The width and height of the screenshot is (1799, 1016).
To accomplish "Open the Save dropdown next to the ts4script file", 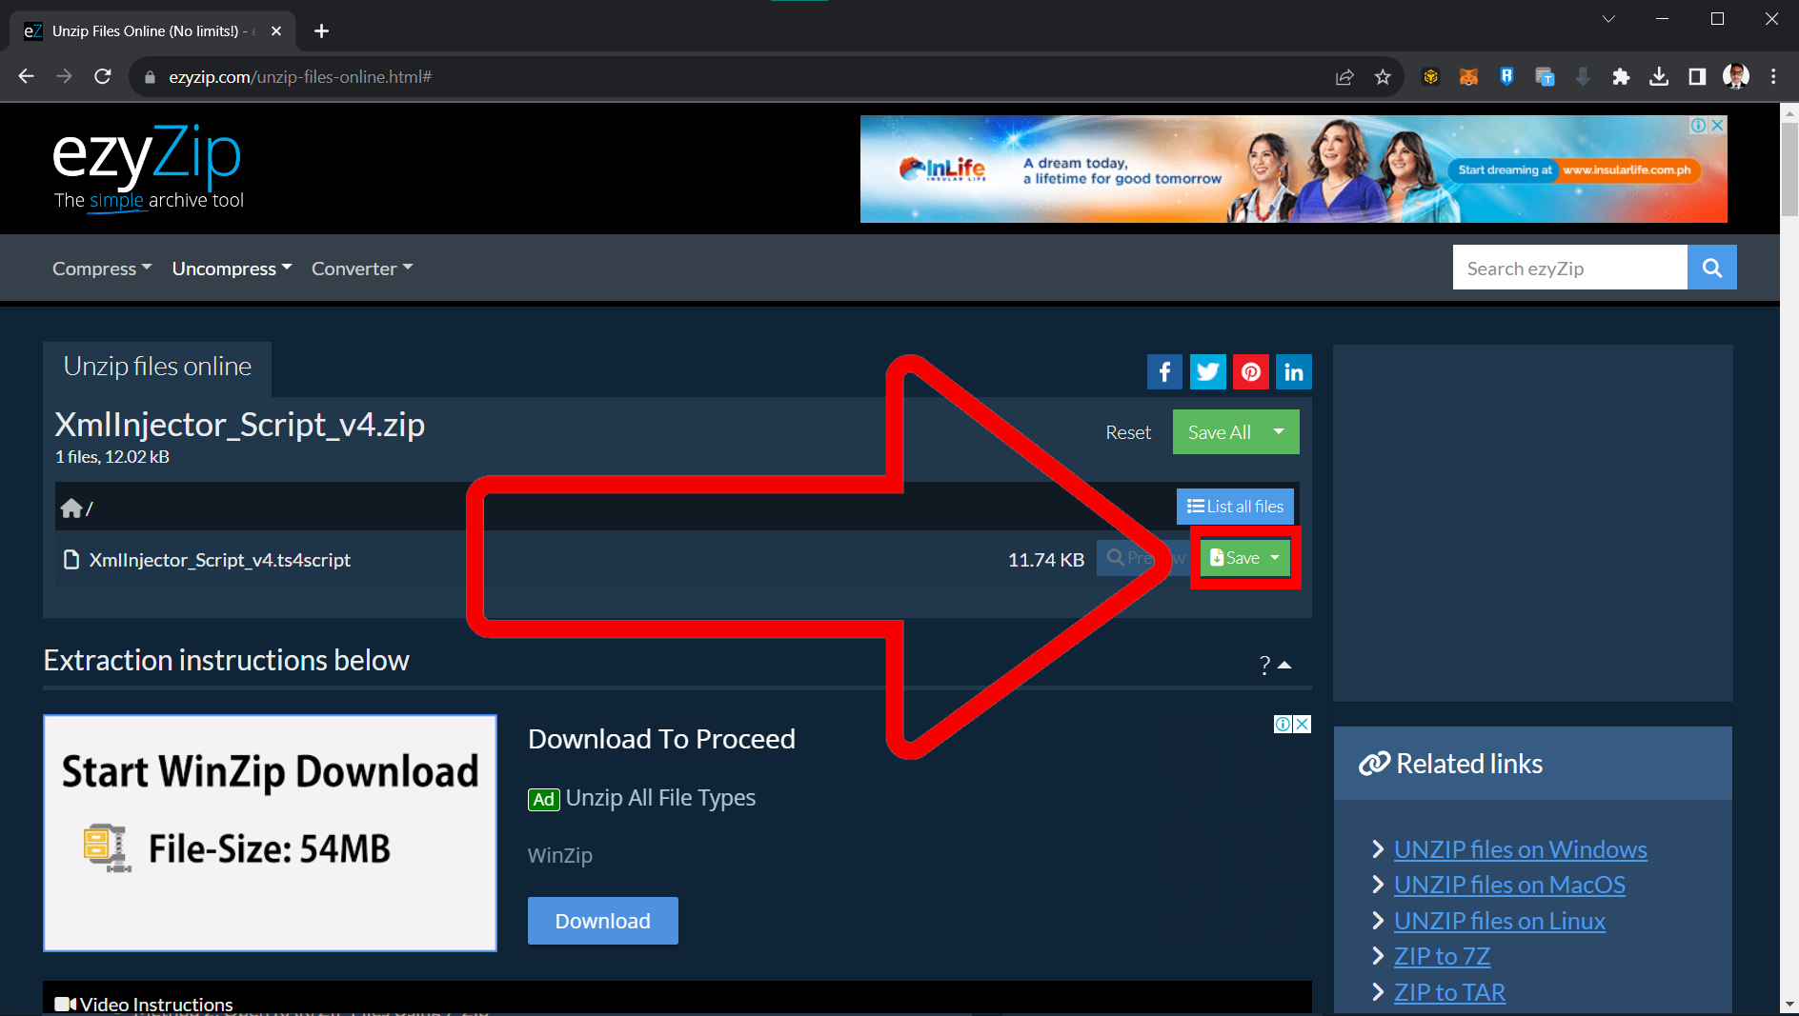I will click(x=1277, y=557).
